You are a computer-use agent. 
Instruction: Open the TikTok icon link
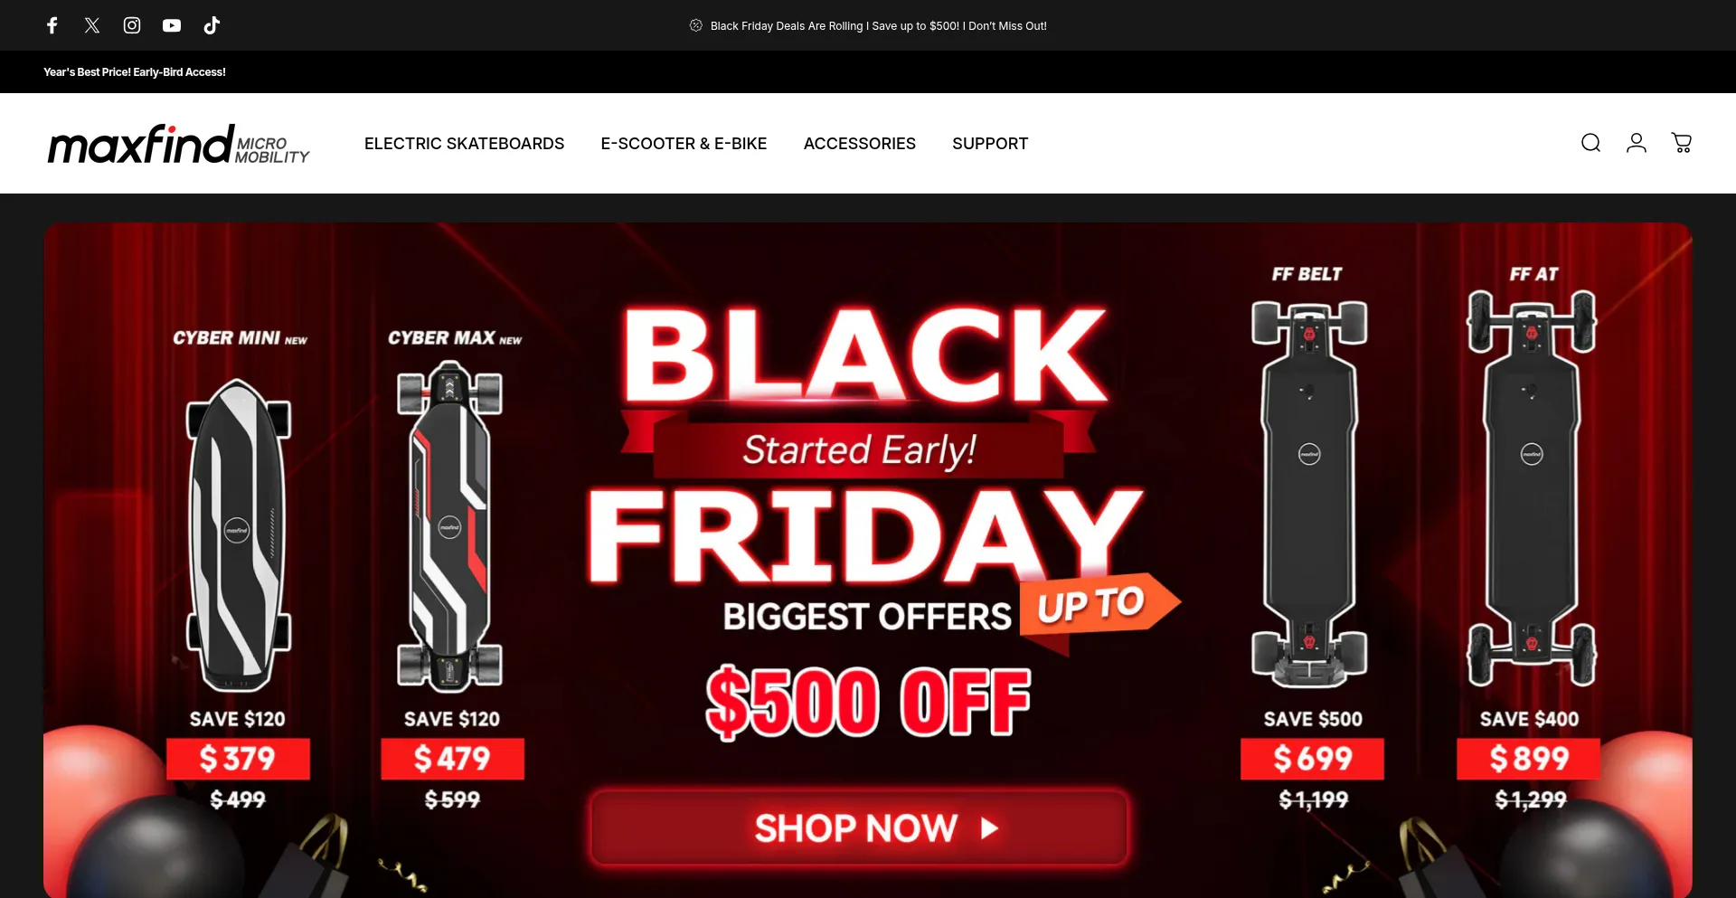coord(212,25)
